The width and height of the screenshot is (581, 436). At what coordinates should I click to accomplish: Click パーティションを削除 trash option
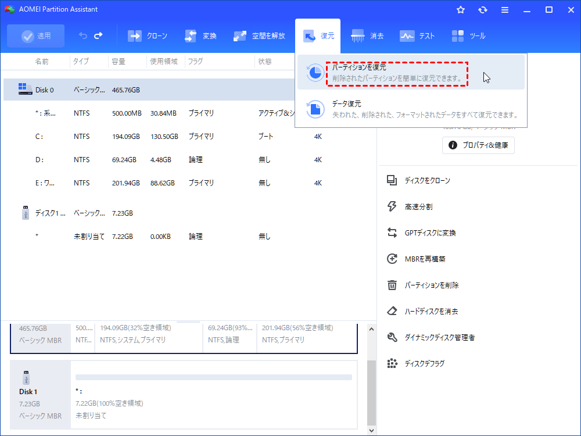pos(422,285)
